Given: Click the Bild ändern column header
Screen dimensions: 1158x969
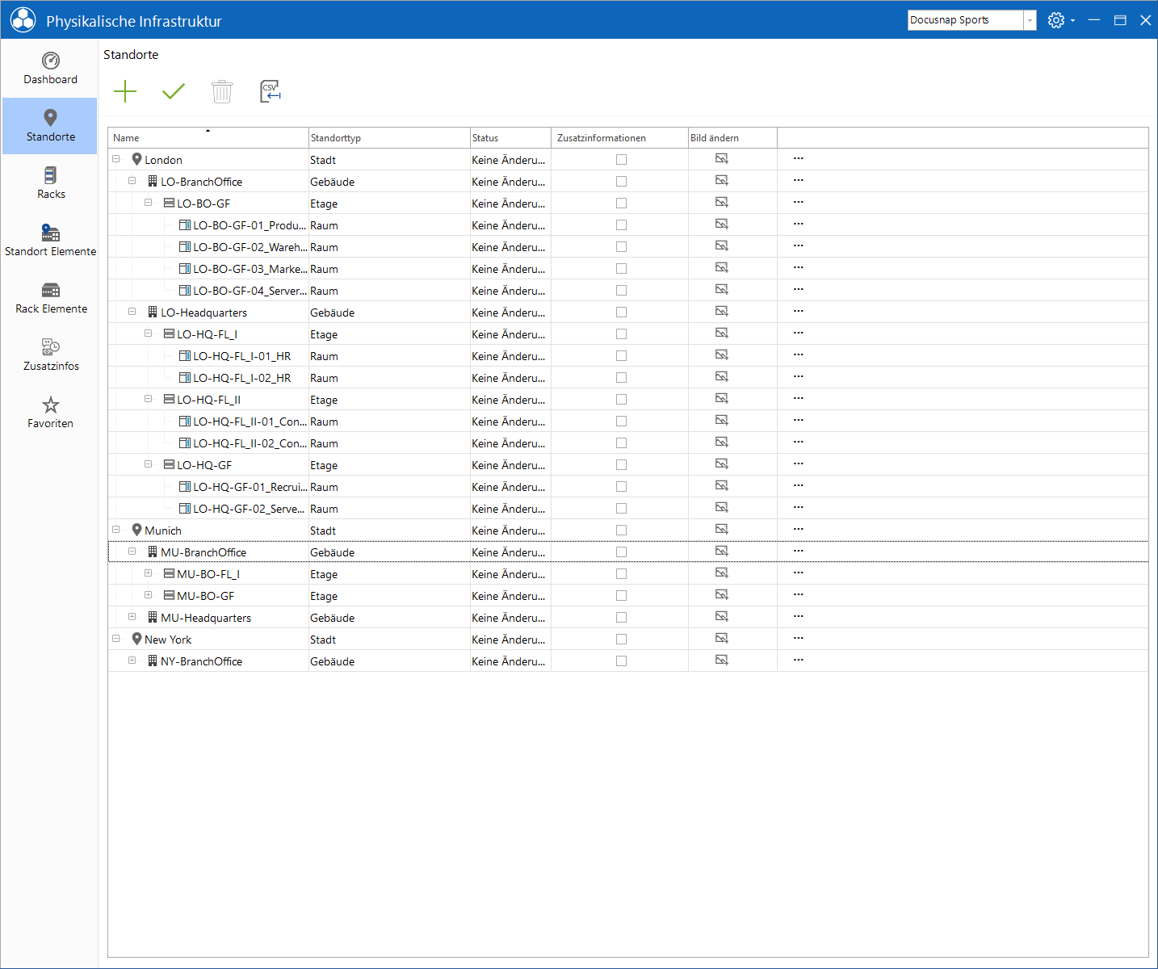Looking at the screenshot, I should pyautogui.click(x=732, y=138).
